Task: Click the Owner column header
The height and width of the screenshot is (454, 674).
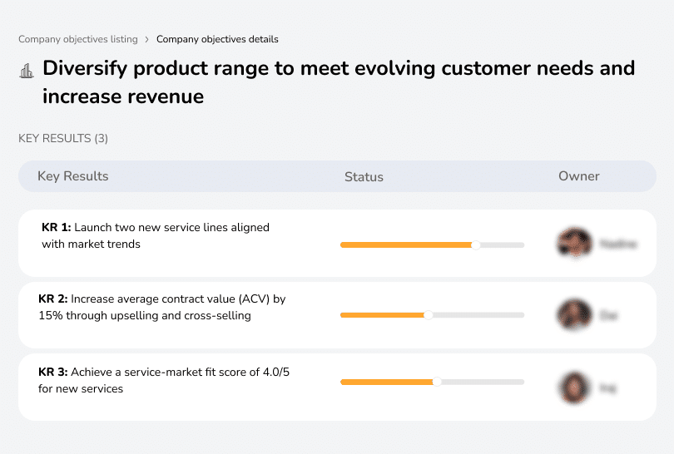Action: pyautogui.click(x=578, y=176)
